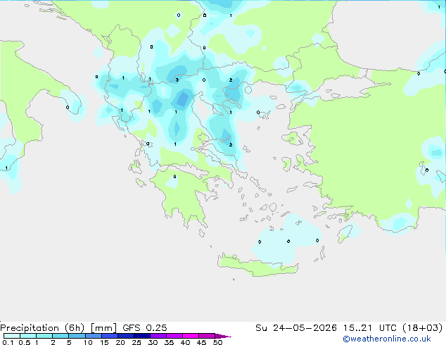Select the 35–40 mm legend swatch
446x345 pixels.
click(x=174, y=336)
